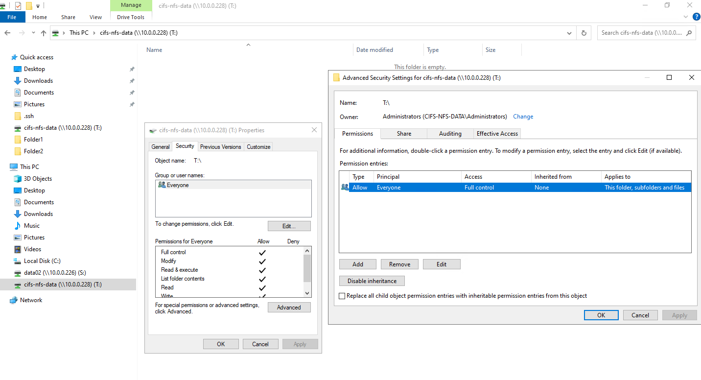Image resolution: width=701 pixels, height=380 pixels.
Task: Expand the address bar history dropdown
Action: 569,33
